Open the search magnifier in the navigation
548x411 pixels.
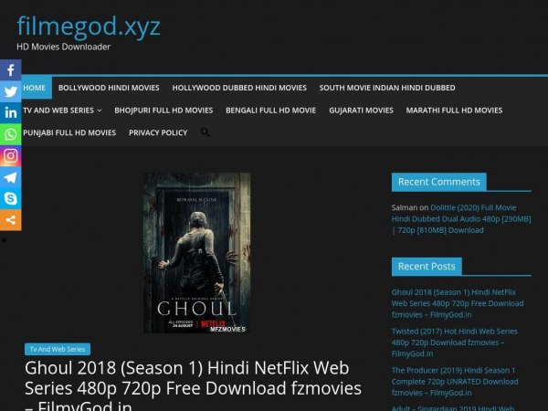click(x=205, y=132)
